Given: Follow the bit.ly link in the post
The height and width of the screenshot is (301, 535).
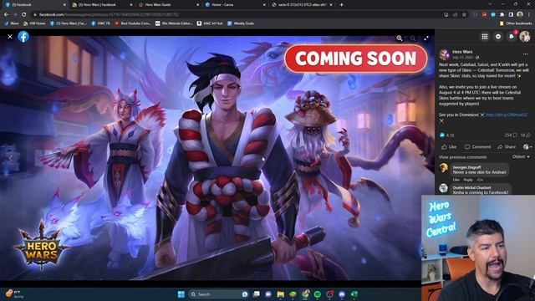Looking at the screenshot, I should pos(507,115).
